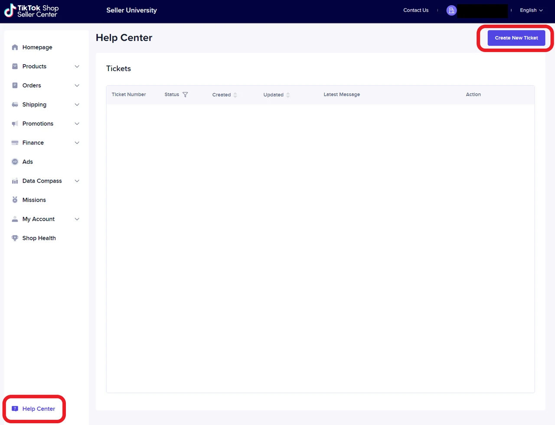Open the Status column filter icon
The height and width of the screenshot is (425, 555).
tap(185, 95)
